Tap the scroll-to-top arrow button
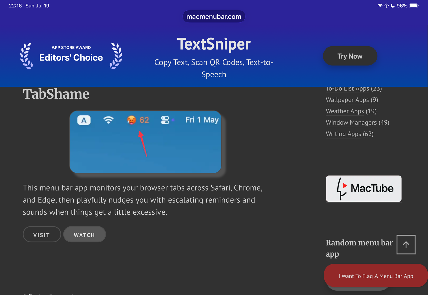 tap(406, 244)
